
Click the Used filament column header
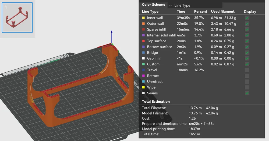click(x=223, y=12)
